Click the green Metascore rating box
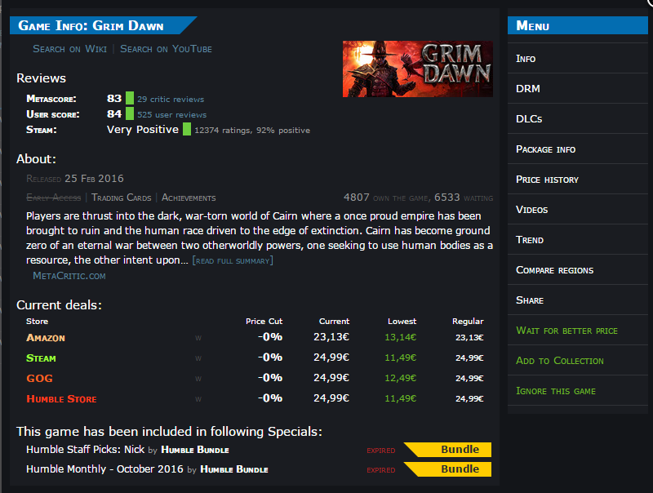The image size is (653, 493). [x=130, y=99]
